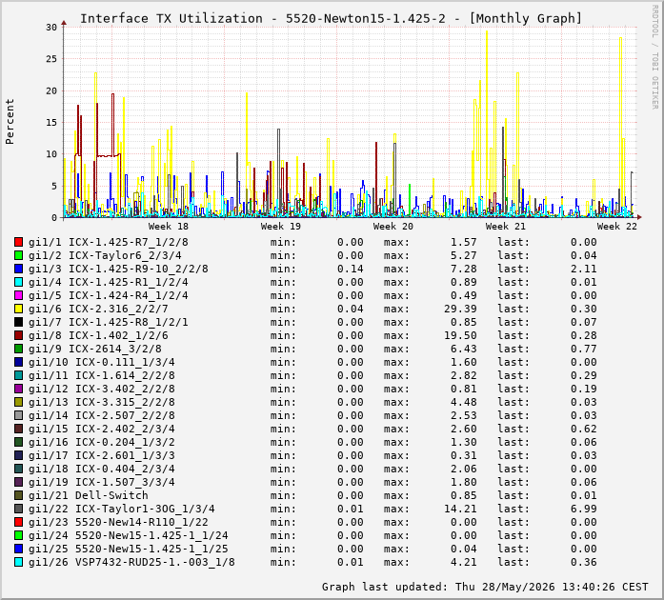Screen dimensions: 664x600
Task: Click the max value 29.39 for gi1/6
Action: tap(460, 309)
